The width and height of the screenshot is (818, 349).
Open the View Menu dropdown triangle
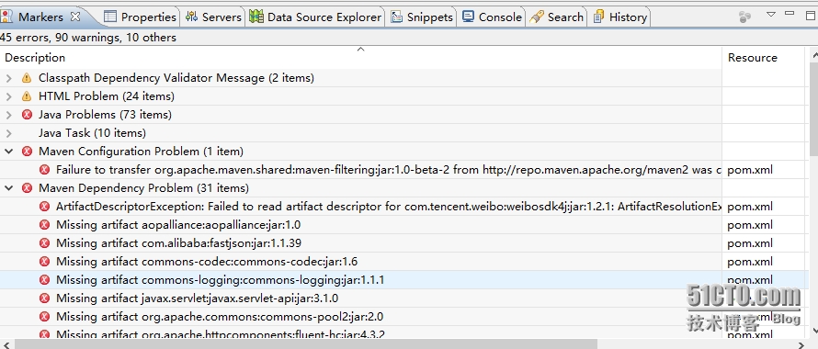coord(771,14)
